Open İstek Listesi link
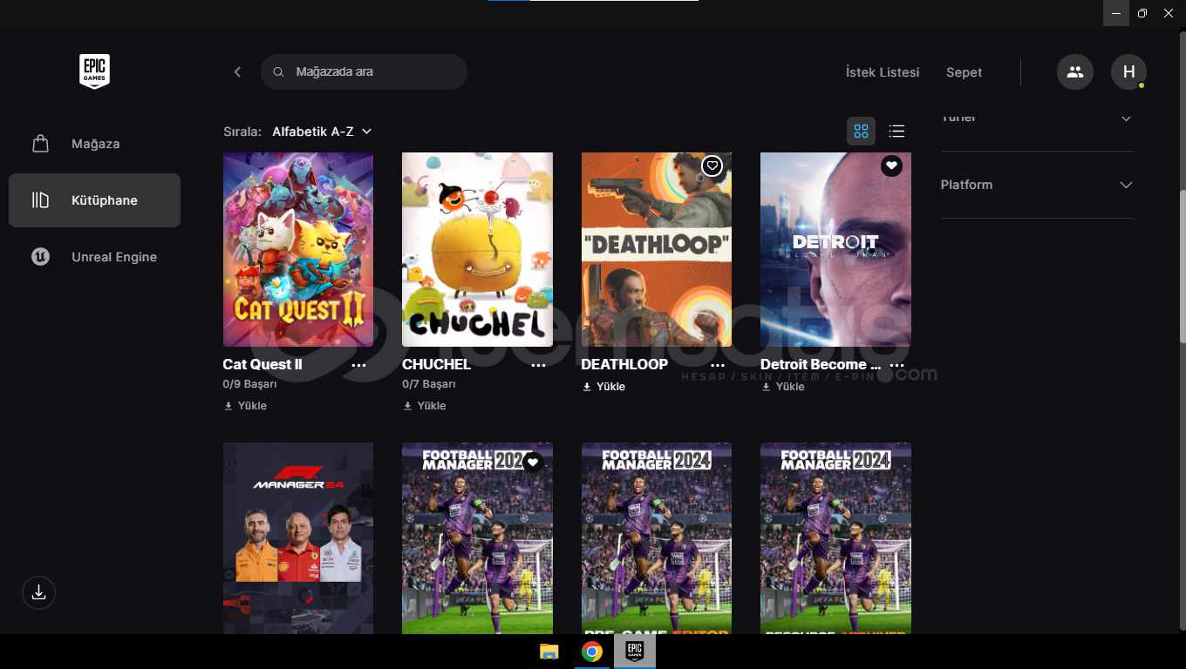The height and width of the screenshot is (669, 1186). coord(883,72)
